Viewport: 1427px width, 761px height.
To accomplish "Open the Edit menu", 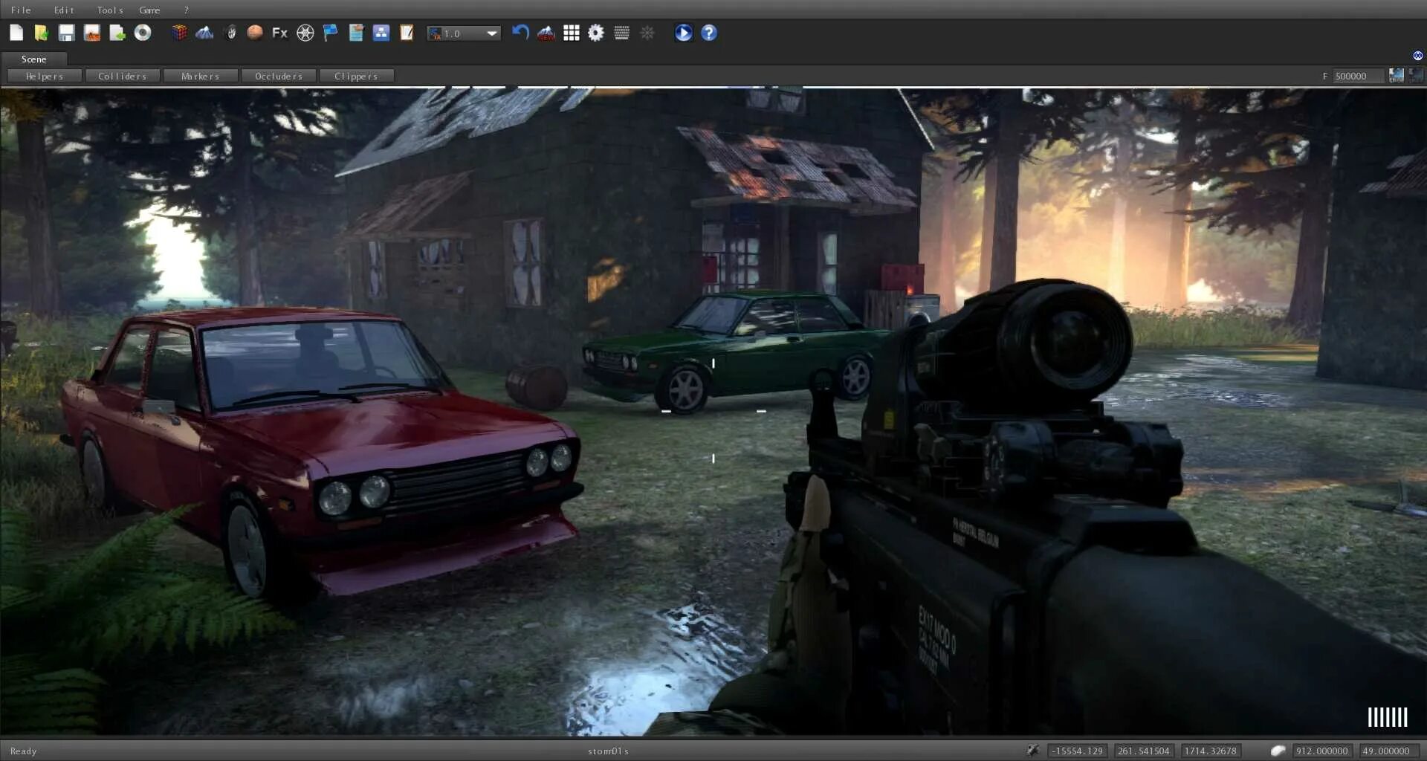I will (x=64, y=10).
